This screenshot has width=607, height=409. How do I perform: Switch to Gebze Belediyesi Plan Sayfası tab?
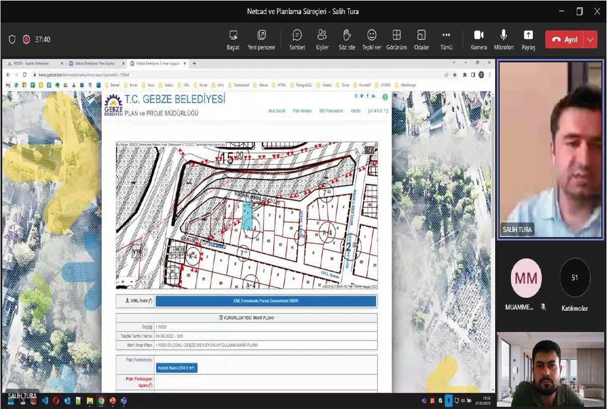tap(96, 63)
